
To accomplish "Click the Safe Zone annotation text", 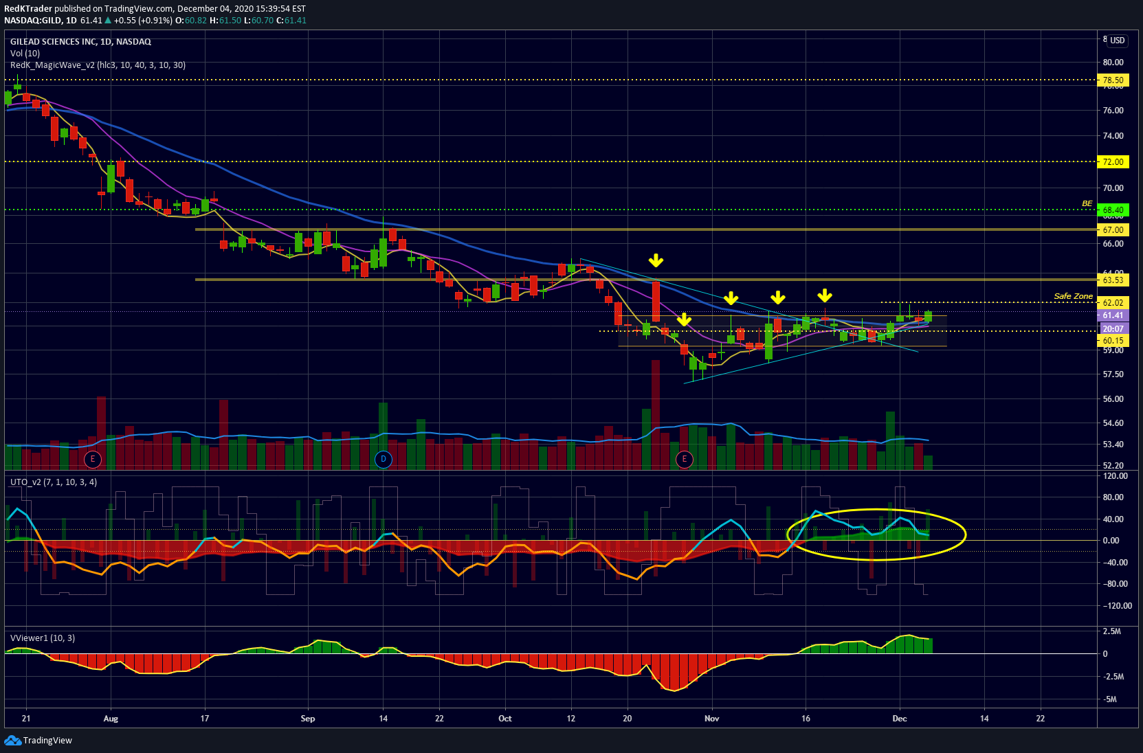I will click(1074, 296).
